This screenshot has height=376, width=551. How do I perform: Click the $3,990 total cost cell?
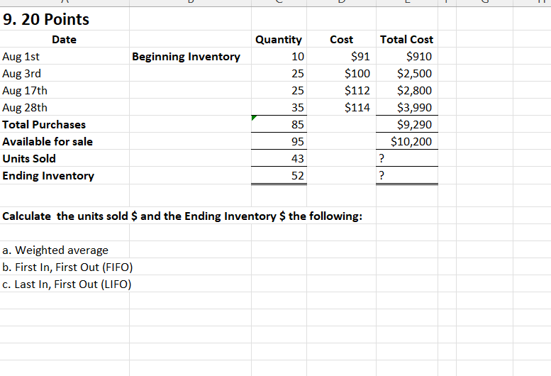pyautogui.click(x=406, y=107)
